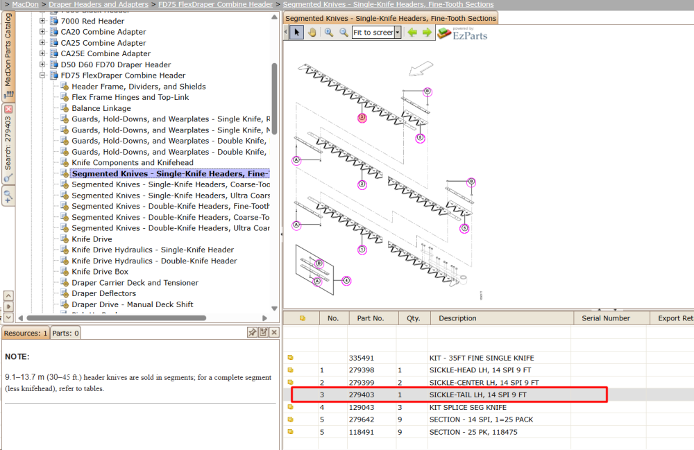Expand the 7000 Red Header node

(42, 21)
